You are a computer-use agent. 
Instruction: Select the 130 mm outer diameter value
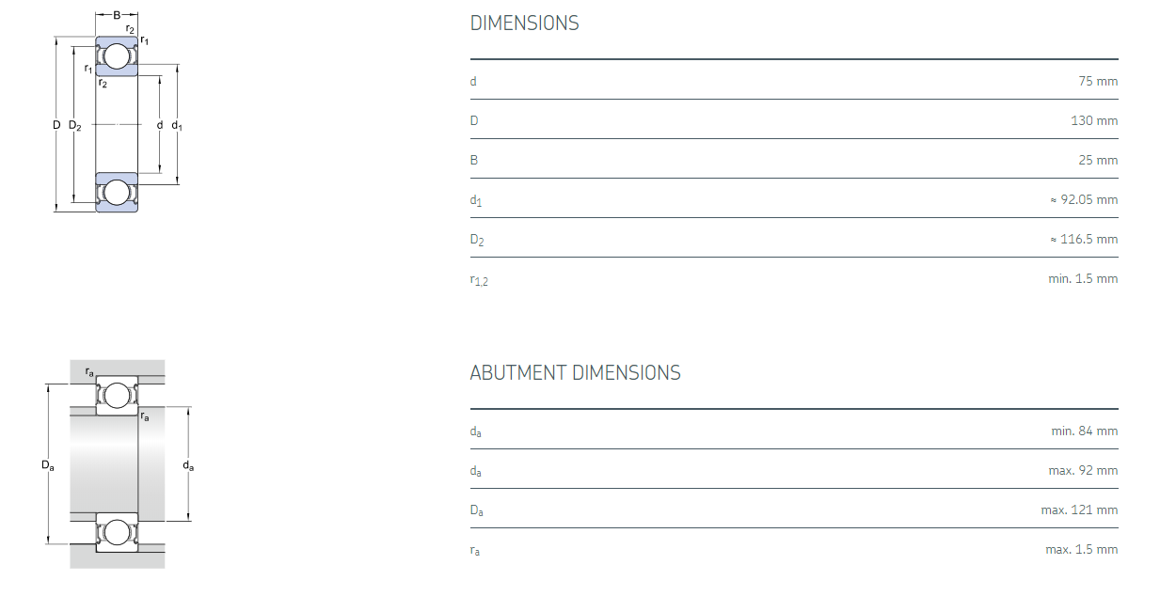tap(1094, 121)
